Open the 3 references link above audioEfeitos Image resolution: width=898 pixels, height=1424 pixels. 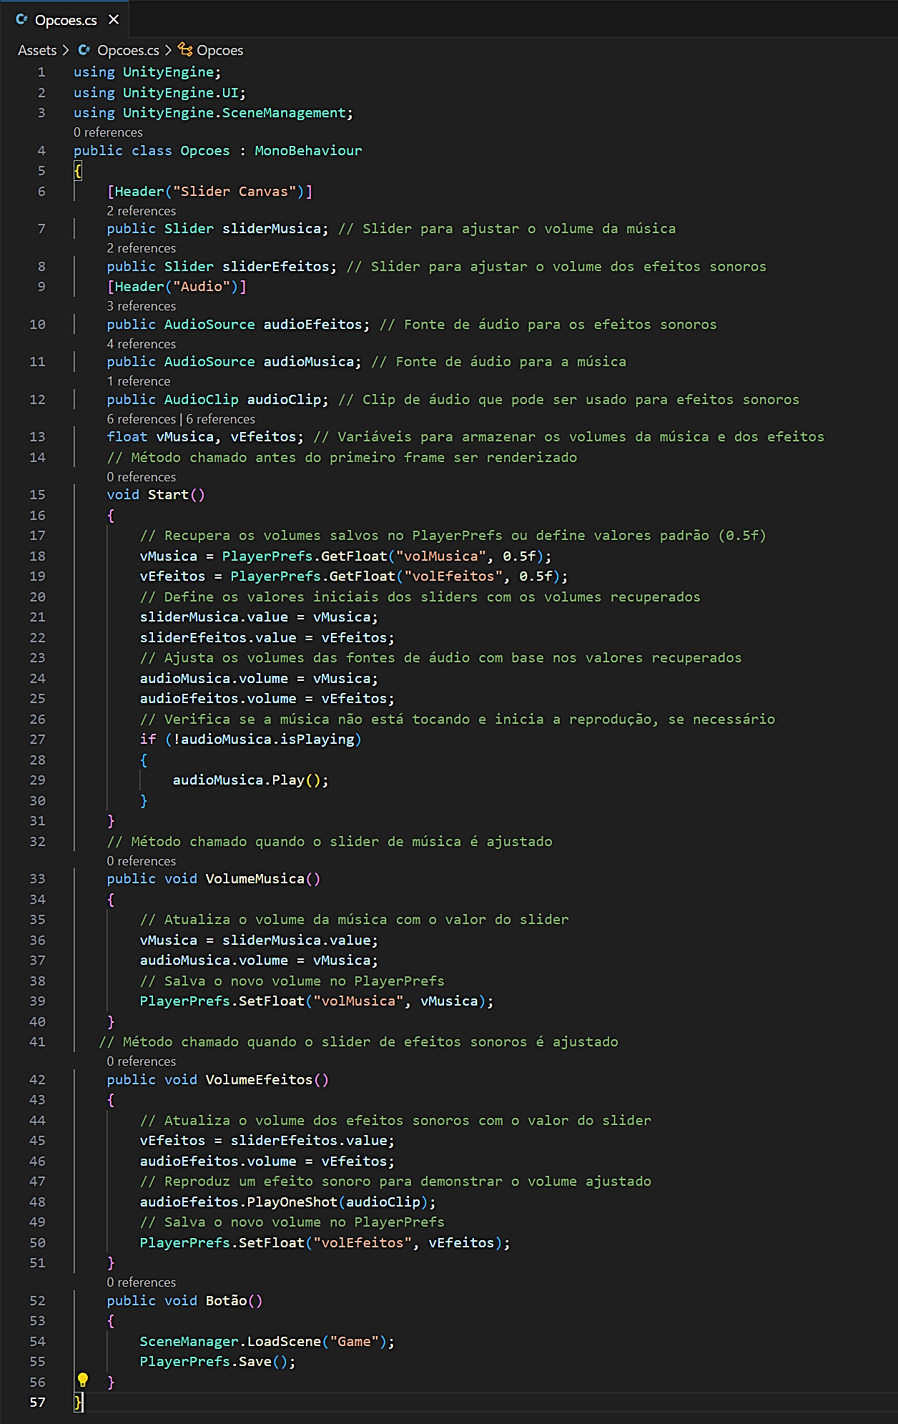click(141, 306)
